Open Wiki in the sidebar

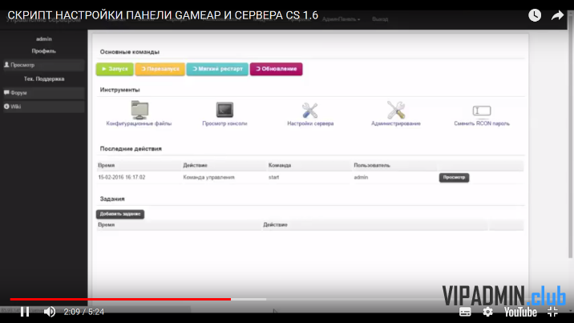pyautogui.click(x=43, y=107)
